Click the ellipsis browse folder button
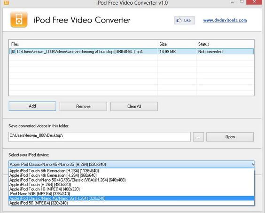Image resolution: width=265 pixels, height=213 pixels. pos(198,137)
